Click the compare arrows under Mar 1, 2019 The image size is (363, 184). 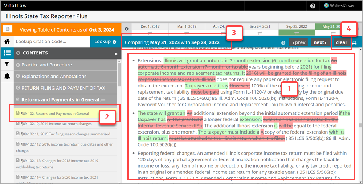click(187, 33)
